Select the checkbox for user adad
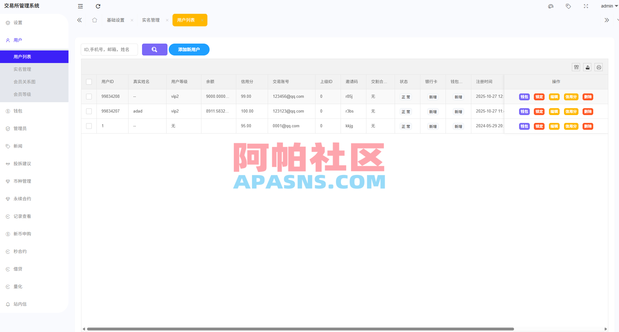This screenshot has height=332, width=619. (x=89, y=111)
